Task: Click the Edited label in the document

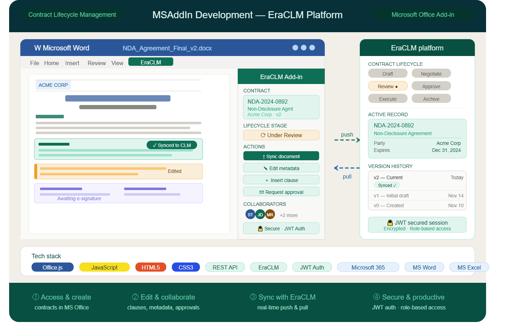Action: coord(175,171)
